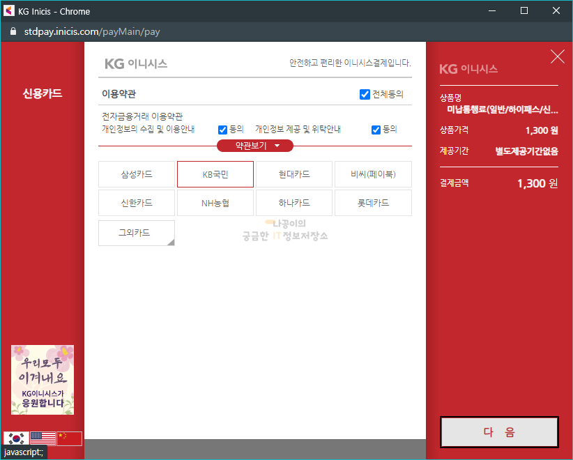Choose KB국민 card option
This screenshot has height=460, width=573.
tap(215, 174)
